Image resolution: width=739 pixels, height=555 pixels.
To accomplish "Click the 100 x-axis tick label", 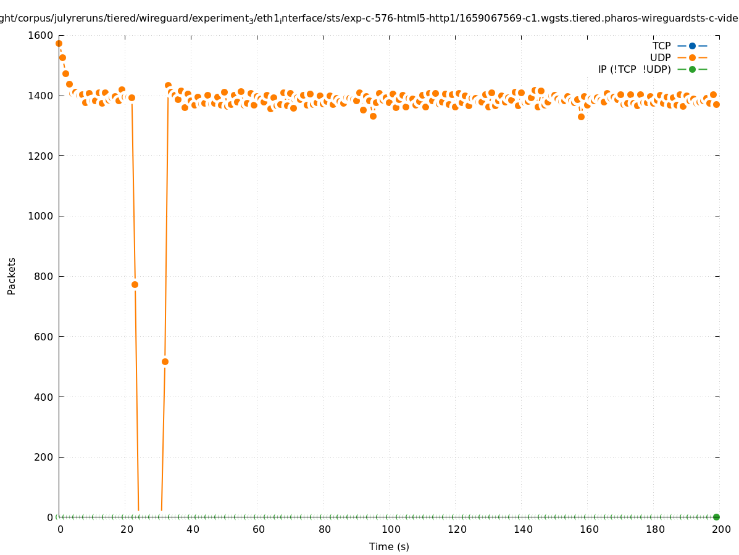I will pos(390,529).
